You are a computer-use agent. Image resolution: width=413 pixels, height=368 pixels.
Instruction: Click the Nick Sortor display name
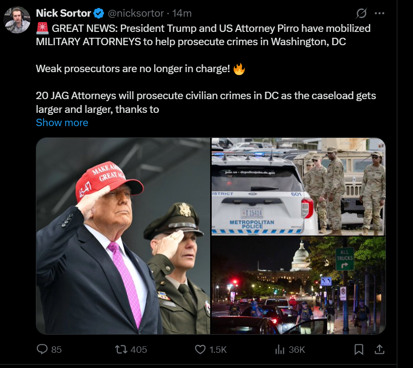pyautogui.click(x=63, y=13)
